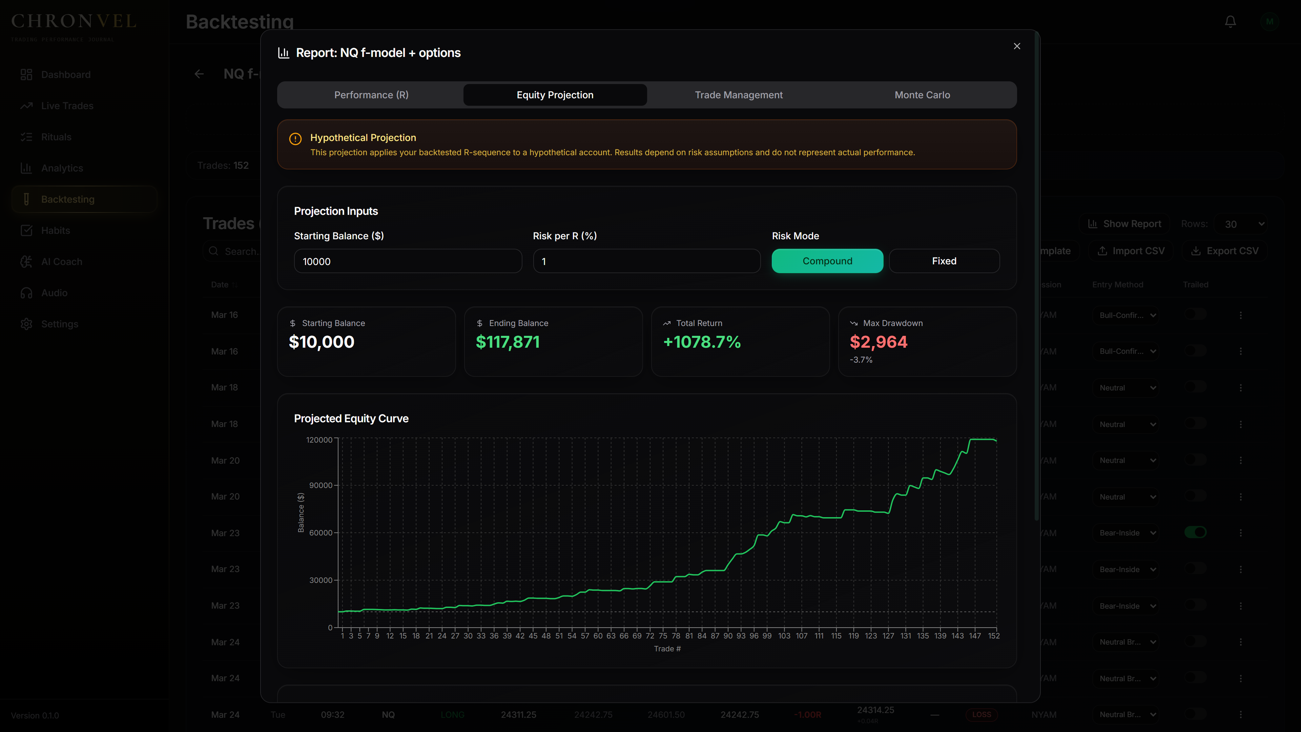Open the user avatar profile icon
The height and width of the screenshot is (732, 1301).
pos(1269,22)
